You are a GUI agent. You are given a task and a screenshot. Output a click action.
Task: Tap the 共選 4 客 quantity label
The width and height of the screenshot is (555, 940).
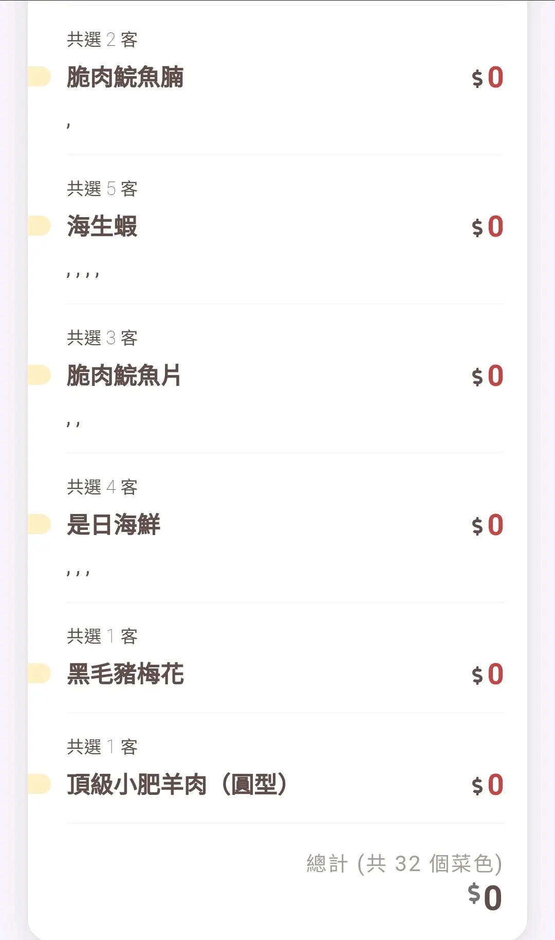click(102, 487)
